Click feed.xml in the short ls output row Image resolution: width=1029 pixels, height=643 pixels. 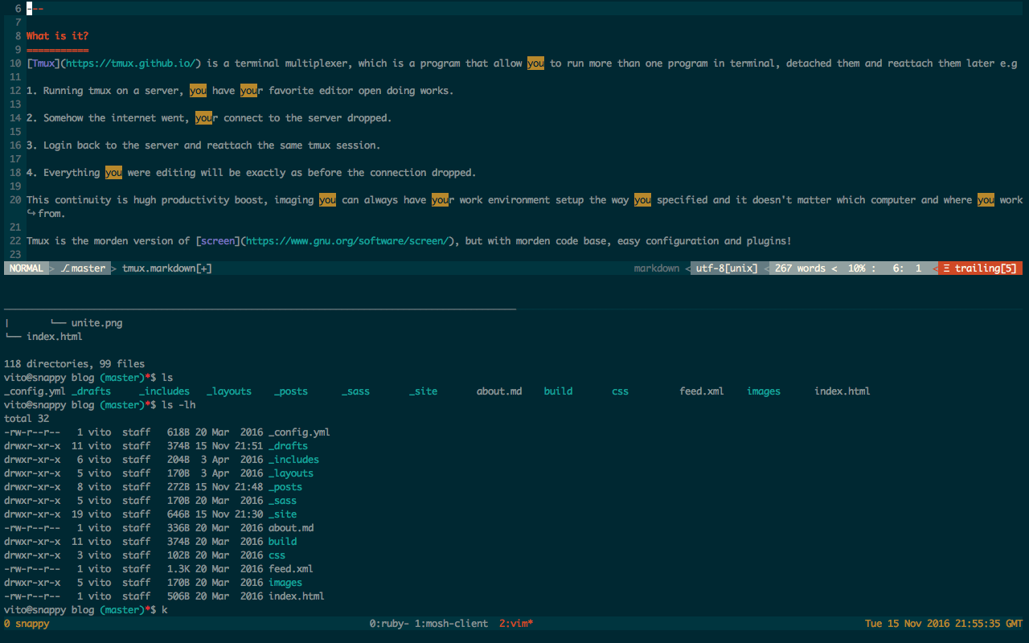click(x=702, y=391)
